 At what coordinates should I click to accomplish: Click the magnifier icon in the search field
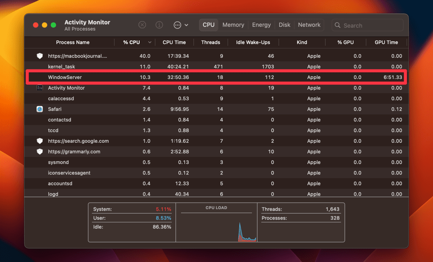(x=337, y=25)
